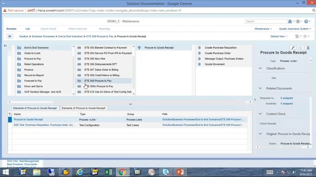Open the Default View dropdown

tap(278, 36)
